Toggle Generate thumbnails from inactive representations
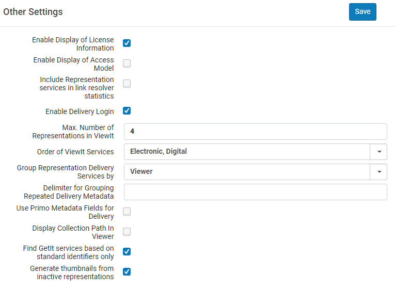 pyautogui.click(x=127, y=272)
